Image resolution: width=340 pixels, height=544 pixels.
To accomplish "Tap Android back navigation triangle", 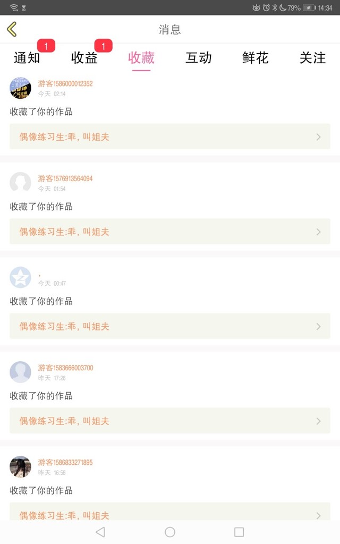I will coord(100,532).
